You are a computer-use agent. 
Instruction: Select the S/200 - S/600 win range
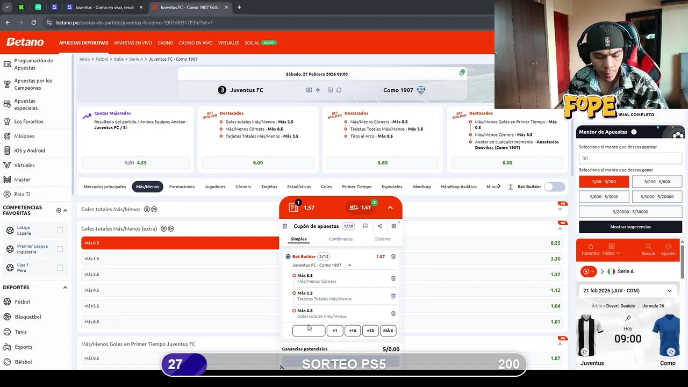tap(657, 182)
